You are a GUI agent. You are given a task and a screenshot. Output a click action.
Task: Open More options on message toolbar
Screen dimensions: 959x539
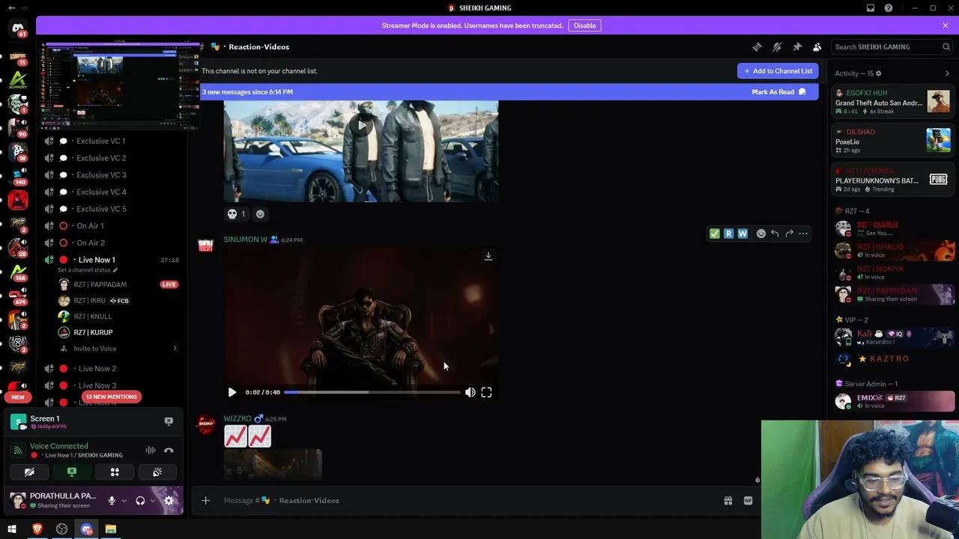tap(803, 234)
